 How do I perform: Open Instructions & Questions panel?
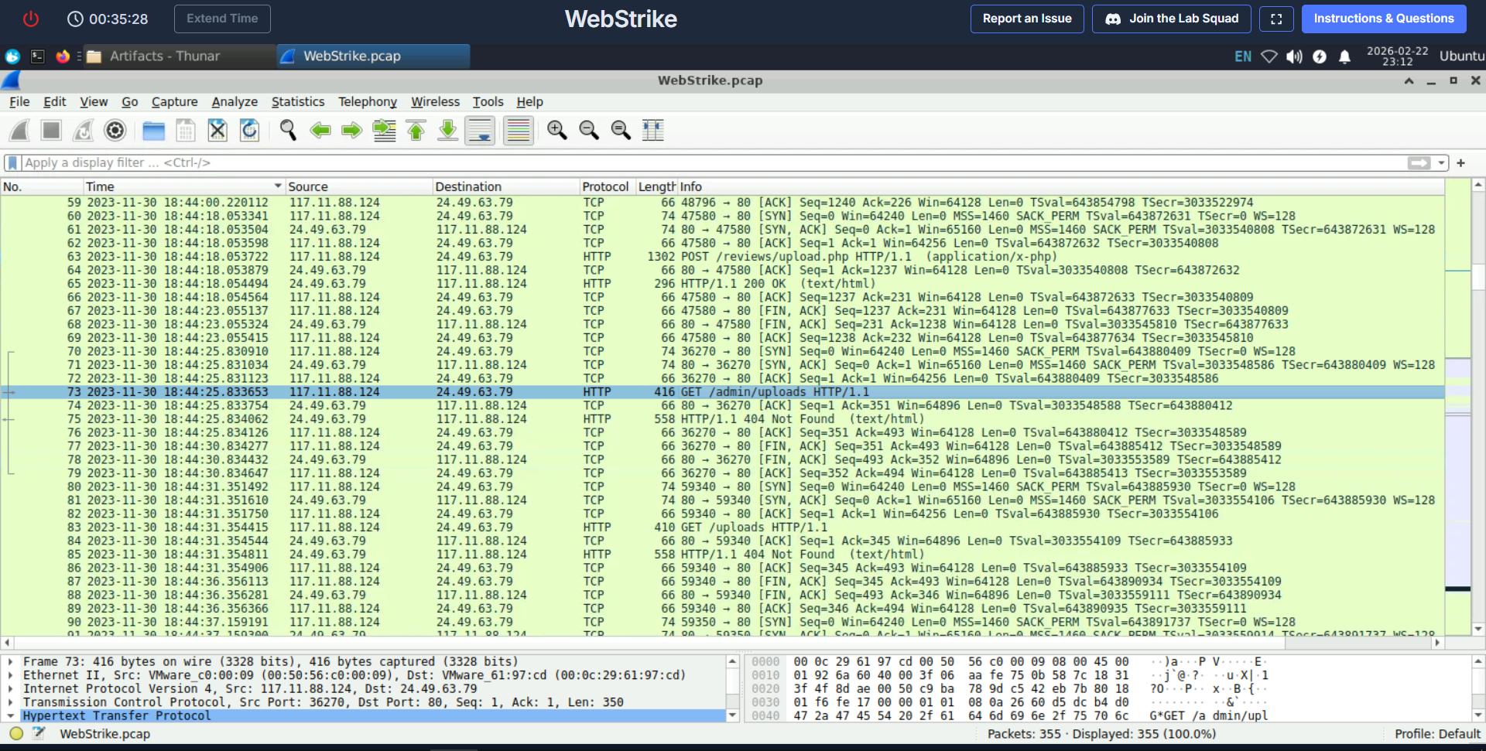[1384, 19]
